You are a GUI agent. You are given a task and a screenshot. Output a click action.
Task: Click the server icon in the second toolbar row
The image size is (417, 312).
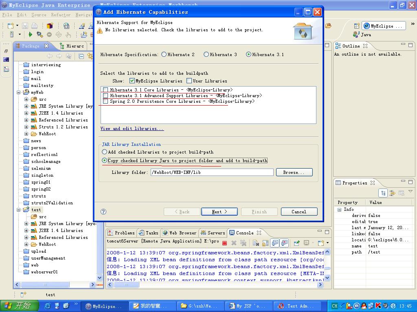12,35
